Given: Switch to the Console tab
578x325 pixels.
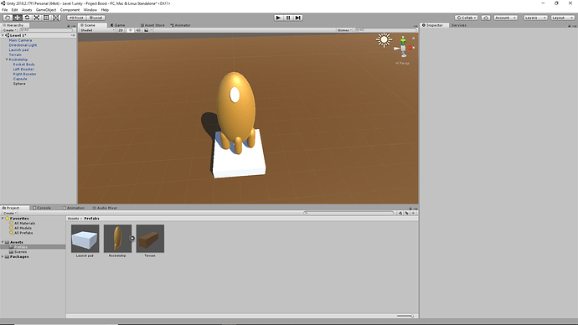Looking at the screenshot, I should click(42, 208).
